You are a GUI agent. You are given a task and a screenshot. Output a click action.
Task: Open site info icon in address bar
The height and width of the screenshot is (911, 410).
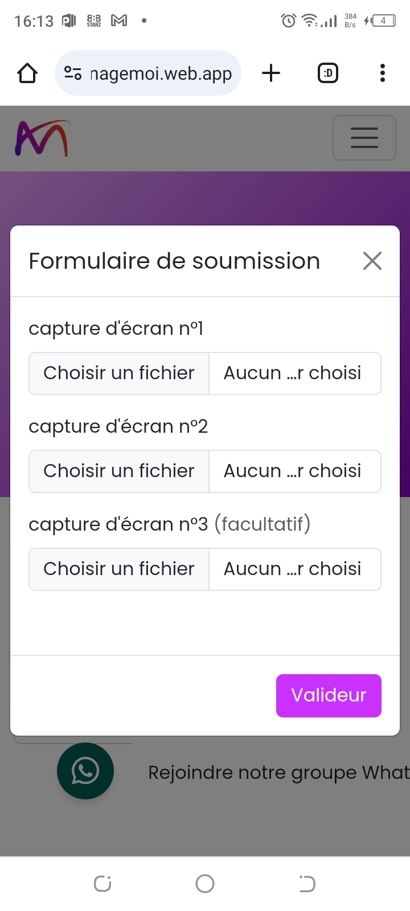click(x=73, y=73)
